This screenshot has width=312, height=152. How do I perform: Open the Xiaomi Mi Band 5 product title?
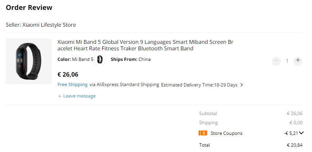145,45
